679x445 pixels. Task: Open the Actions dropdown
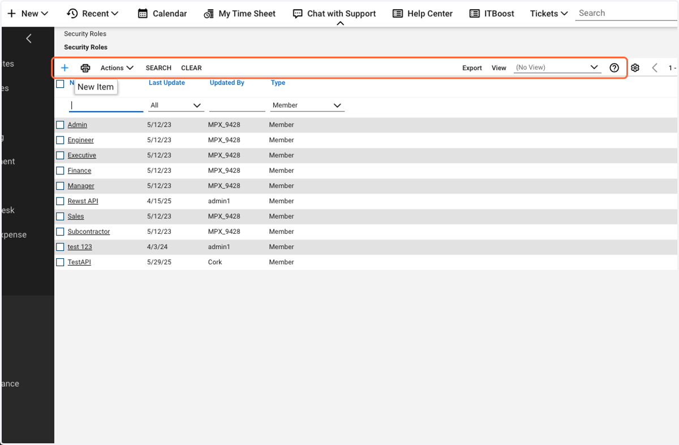click(x=117, y=68)
